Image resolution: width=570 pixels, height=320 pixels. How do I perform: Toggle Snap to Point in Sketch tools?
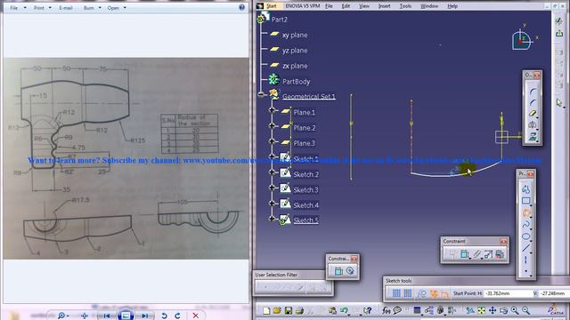(408, 293)
